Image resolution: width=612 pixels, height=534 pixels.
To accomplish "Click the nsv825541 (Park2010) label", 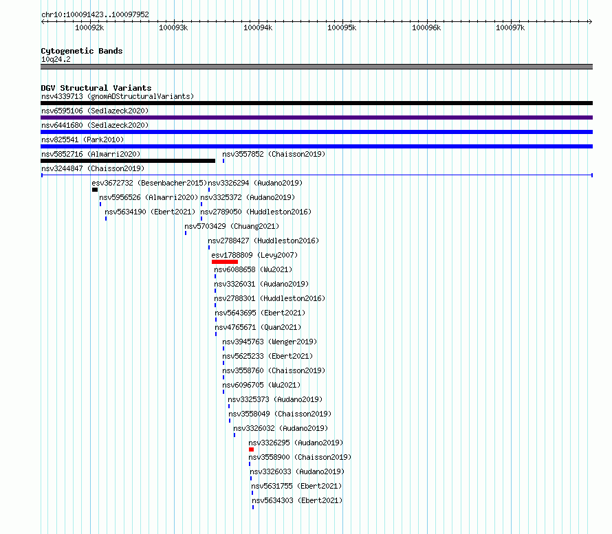I will click(83, 140).
